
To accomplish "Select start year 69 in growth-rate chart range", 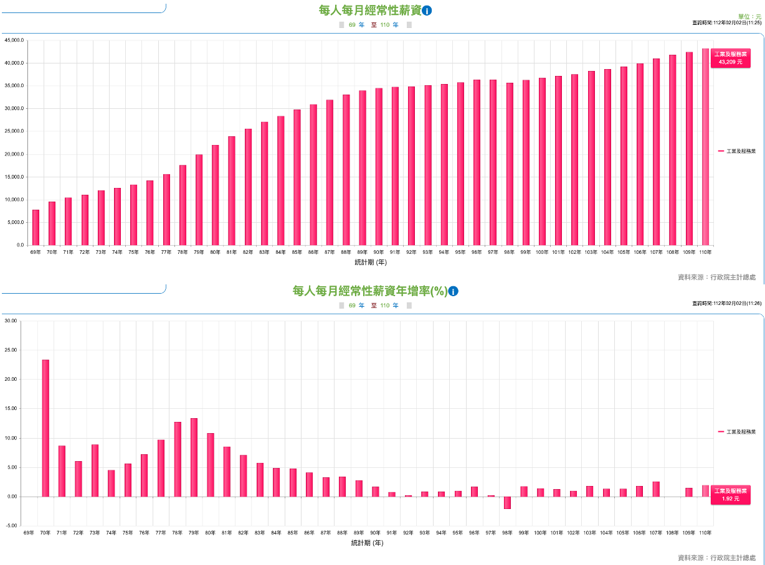I will click(x=352, y=306).
